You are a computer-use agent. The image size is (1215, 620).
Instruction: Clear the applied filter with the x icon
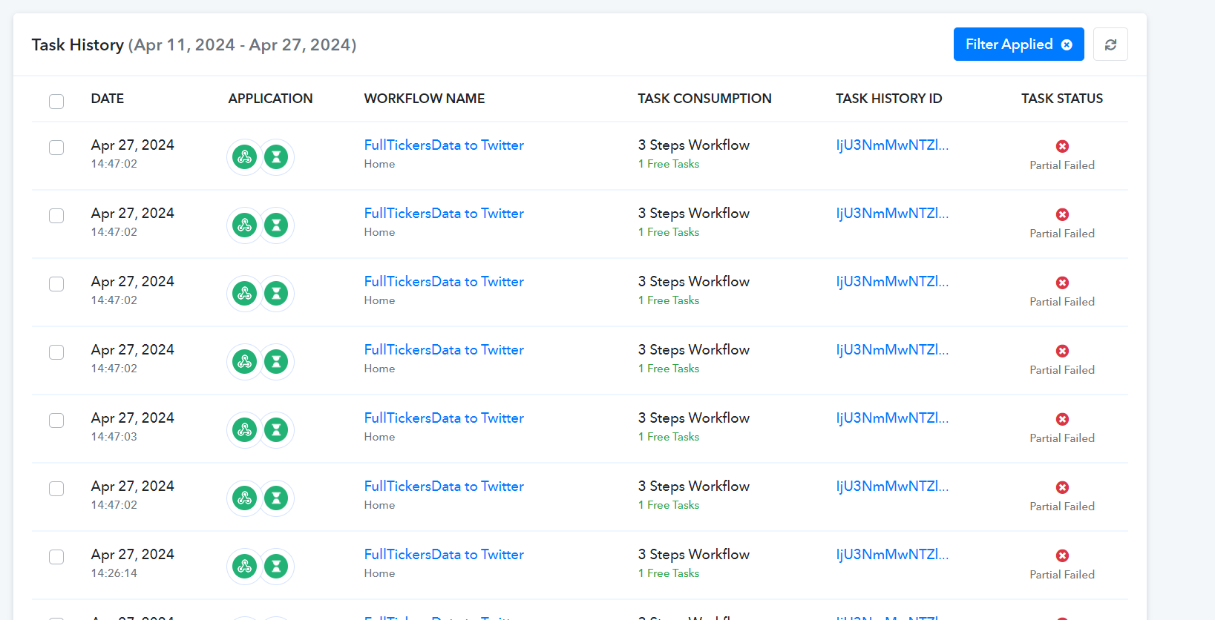(x=1067, y=44)
